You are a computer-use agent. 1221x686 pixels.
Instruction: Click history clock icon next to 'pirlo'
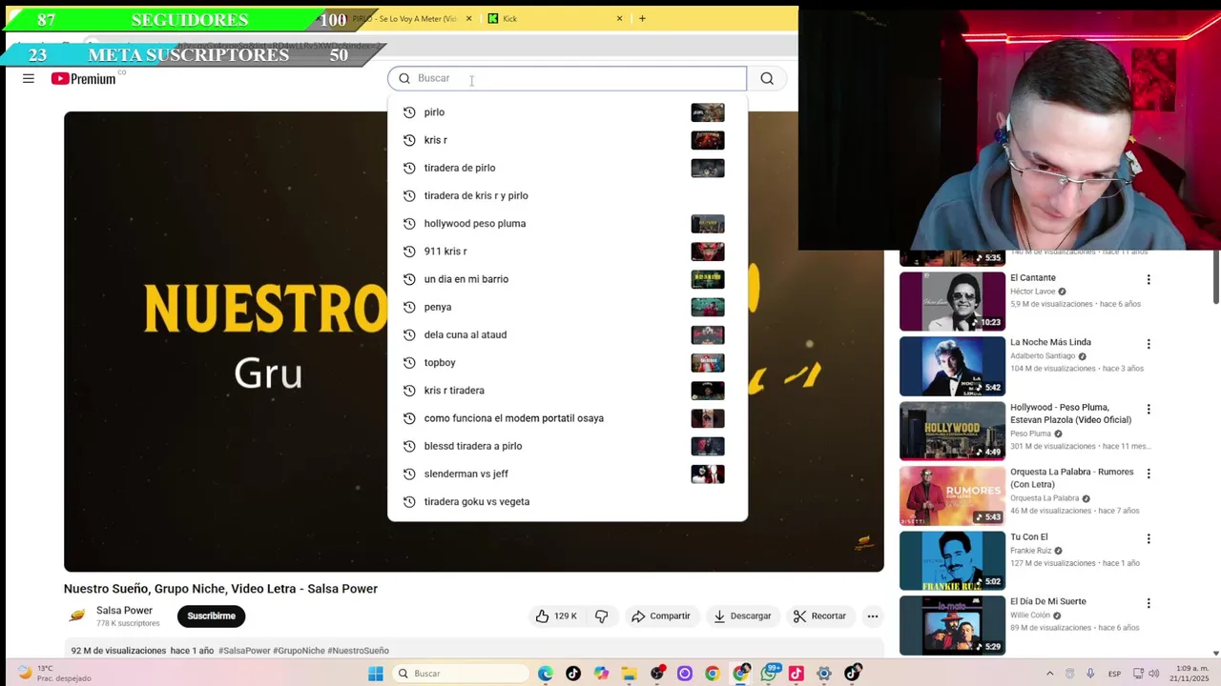tap(409, 112)
